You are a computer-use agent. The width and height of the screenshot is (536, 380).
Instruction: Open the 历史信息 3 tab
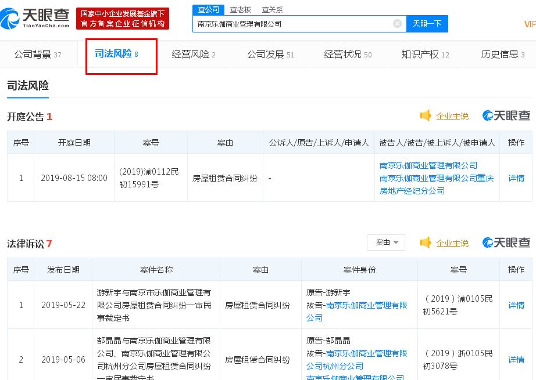[x=502, y=55]
